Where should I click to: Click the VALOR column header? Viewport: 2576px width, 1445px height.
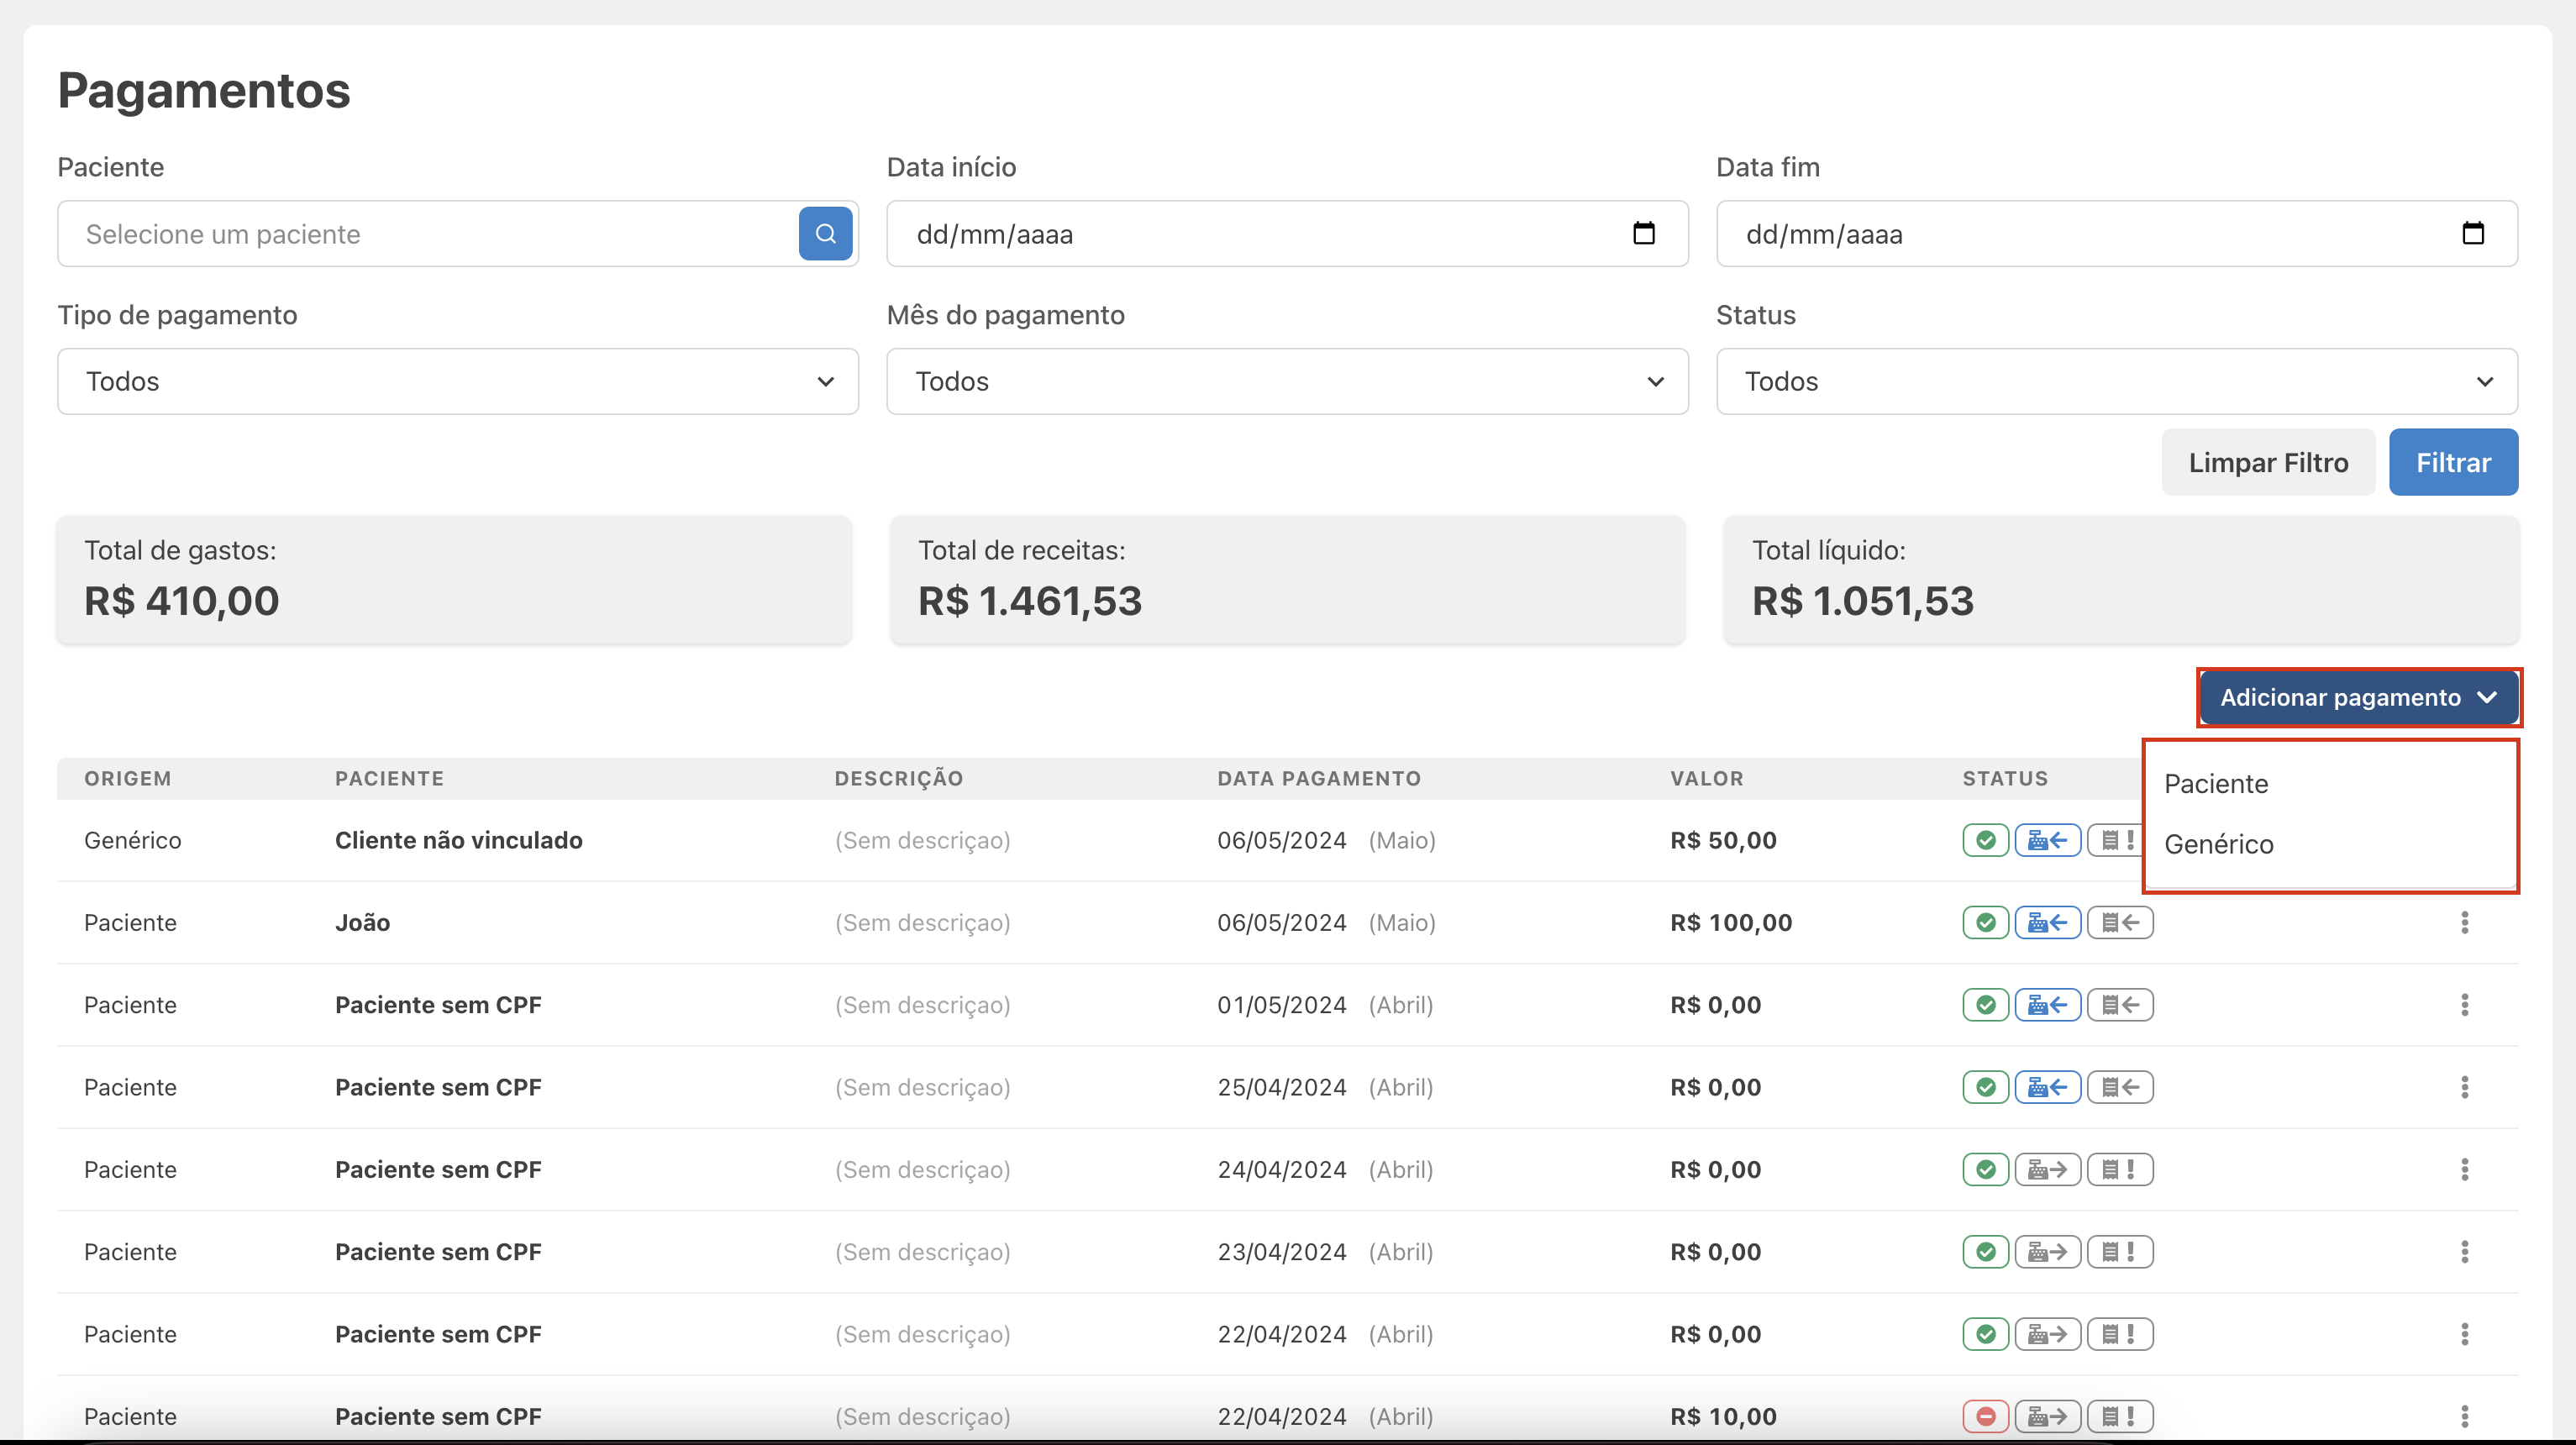(x=1707, y=778)
